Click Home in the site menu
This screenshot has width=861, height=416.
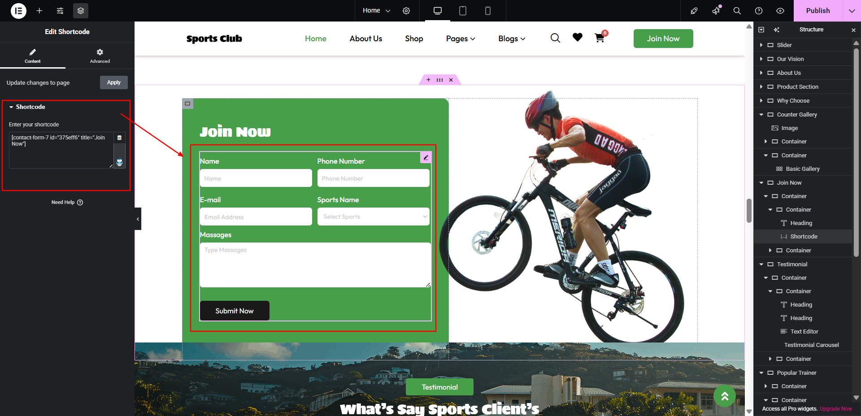[316, 39]
